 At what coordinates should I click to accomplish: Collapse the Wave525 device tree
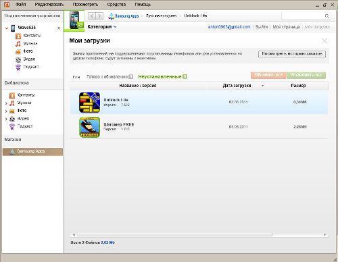[7, 28]
